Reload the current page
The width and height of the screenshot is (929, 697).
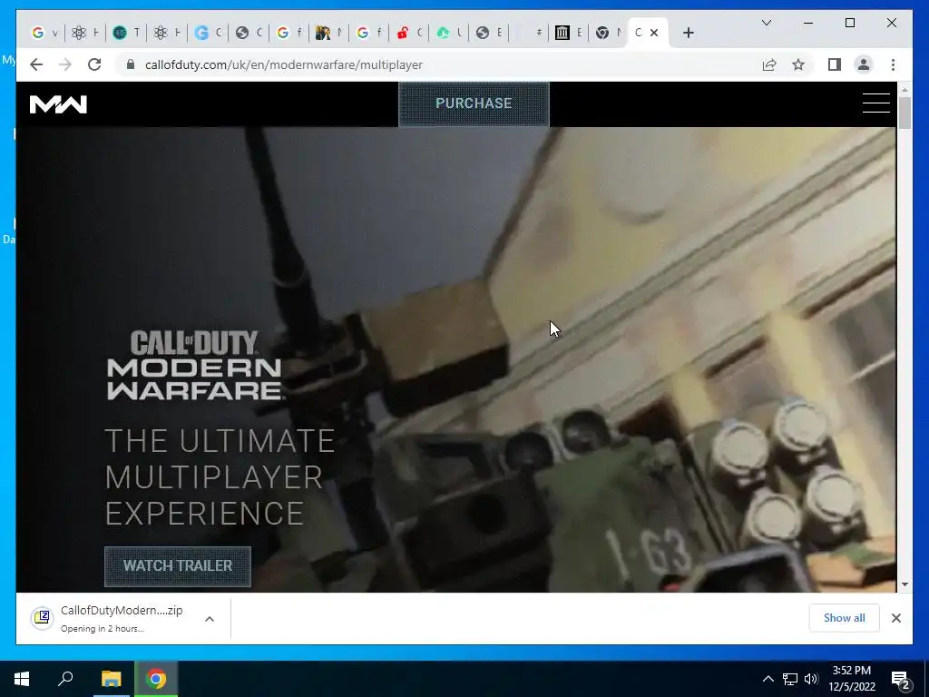[x=94, y=64]
